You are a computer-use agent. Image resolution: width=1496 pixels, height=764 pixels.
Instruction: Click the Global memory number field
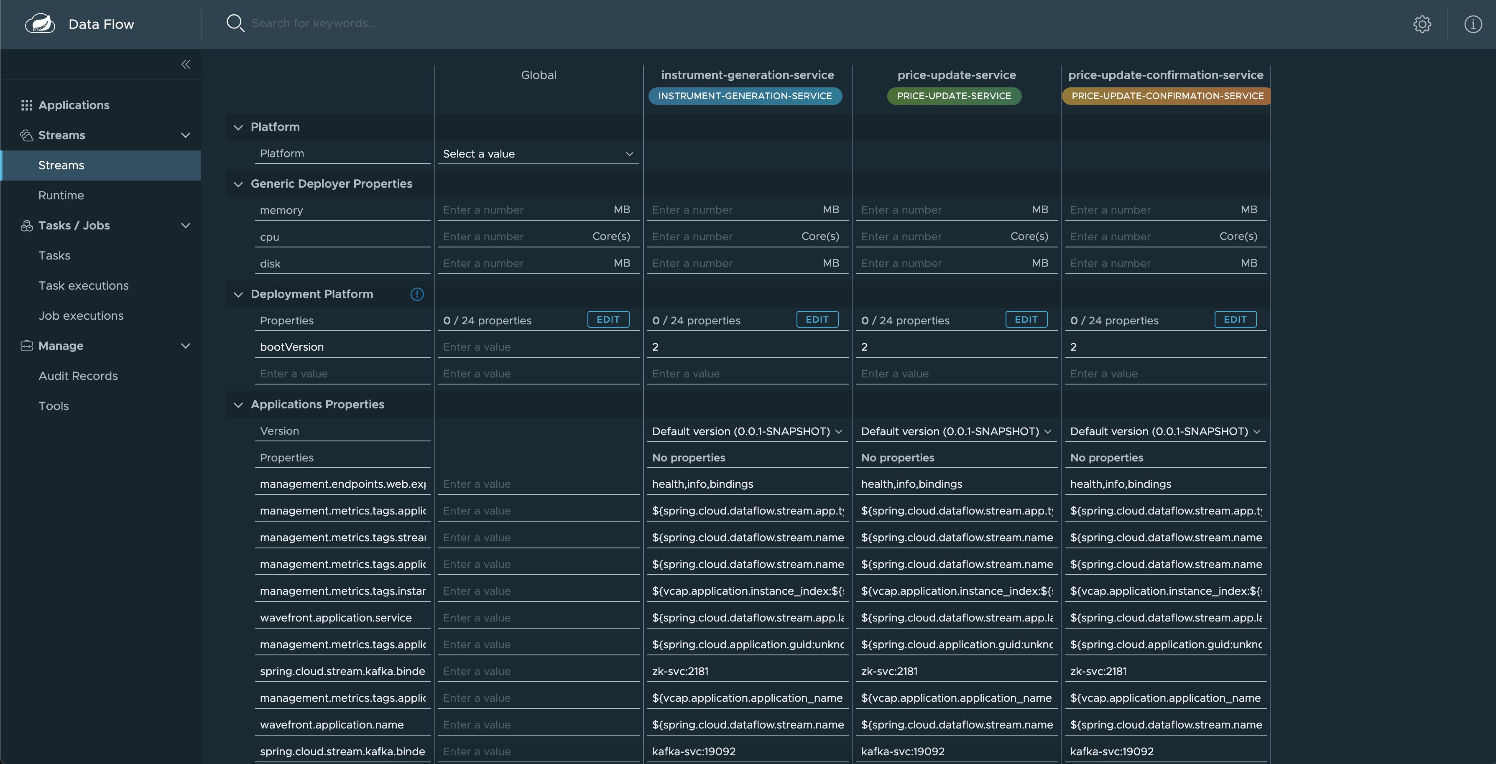(x=523, y=209)
